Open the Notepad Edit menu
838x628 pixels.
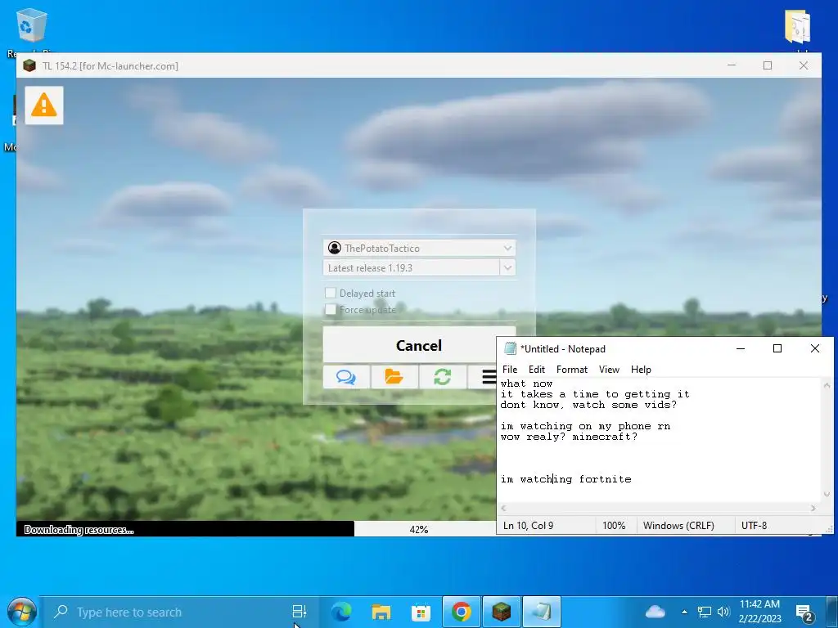point(537,370)
